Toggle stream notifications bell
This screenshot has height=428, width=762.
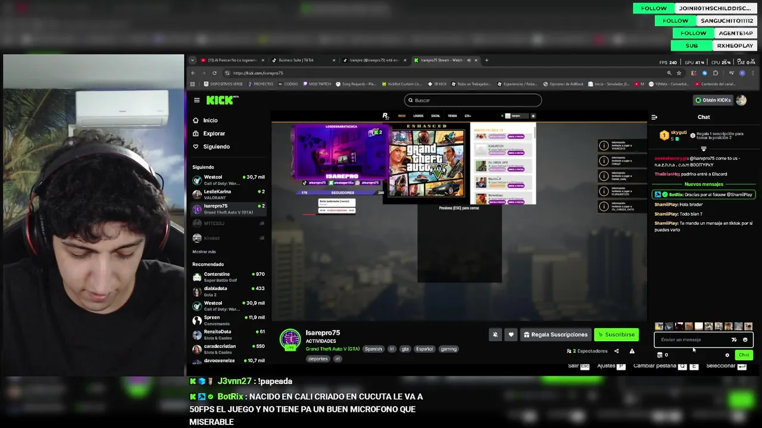[x=495, y=335]
